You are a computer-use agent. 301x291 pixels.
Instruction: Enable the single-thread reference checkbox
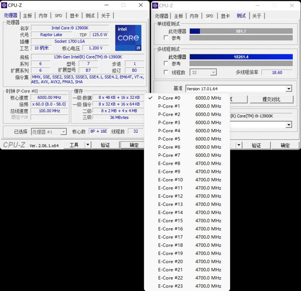166,38
